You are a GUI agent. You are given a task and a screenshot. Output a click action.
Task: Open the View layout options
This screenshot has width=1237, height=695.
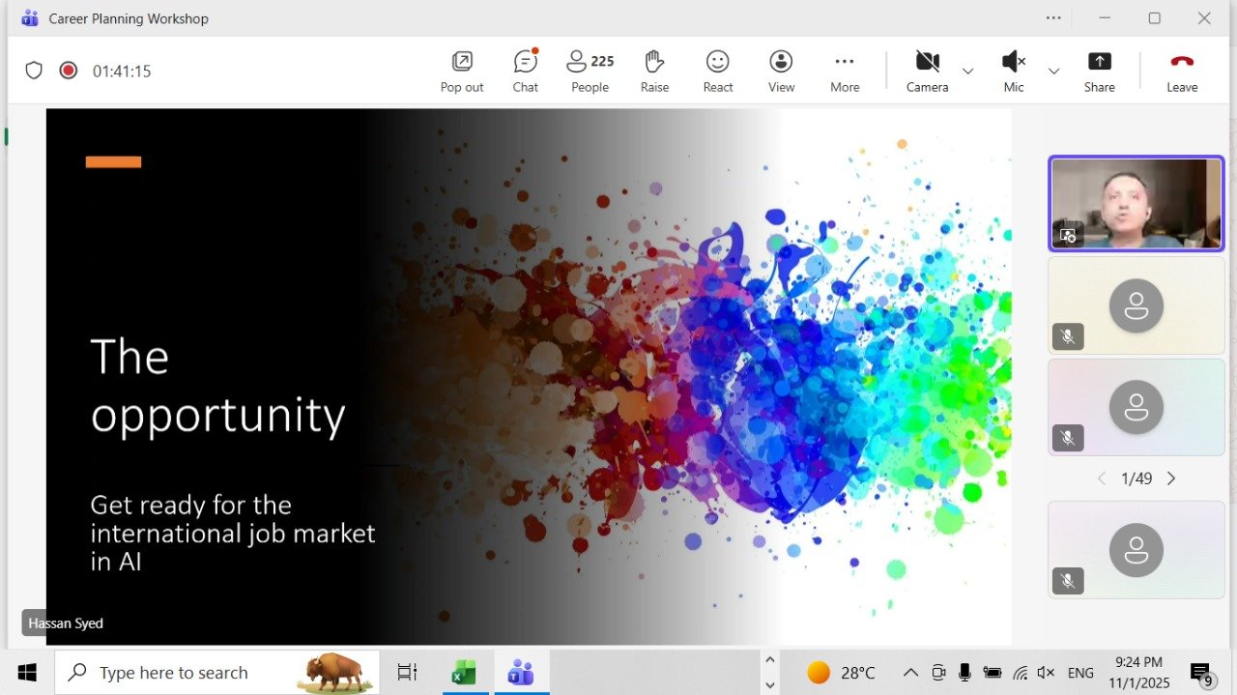tap(781, 72)
